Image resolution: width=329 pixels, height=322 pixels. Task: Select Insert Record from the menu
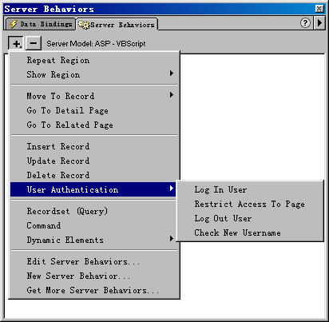(95, 146)
